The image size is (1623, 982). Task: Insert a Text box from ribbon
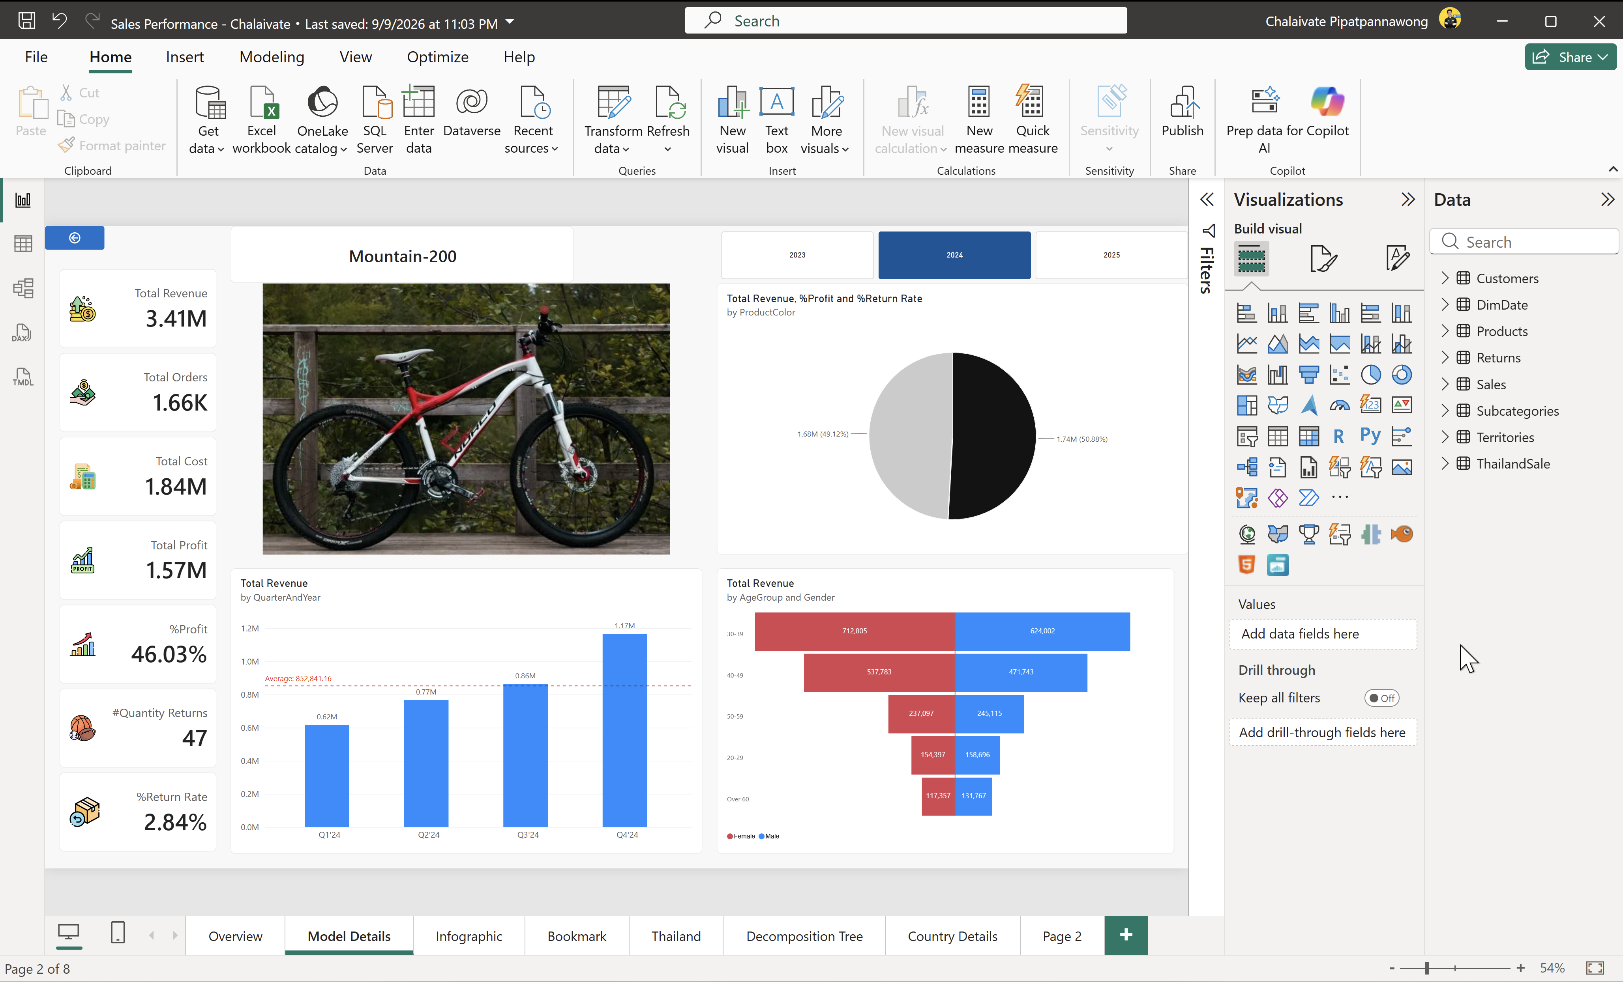tap(777, 120)
